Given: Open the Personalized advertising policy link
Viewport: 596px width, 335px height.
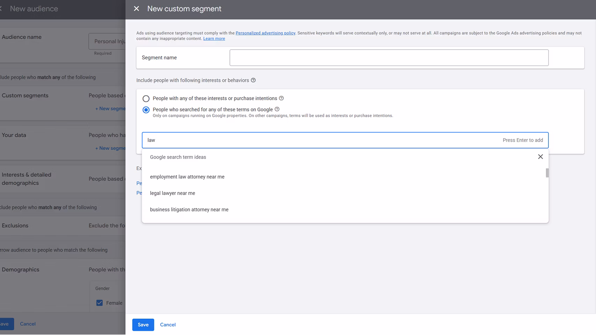Looking at the screenshot, I should coord(266,33).
